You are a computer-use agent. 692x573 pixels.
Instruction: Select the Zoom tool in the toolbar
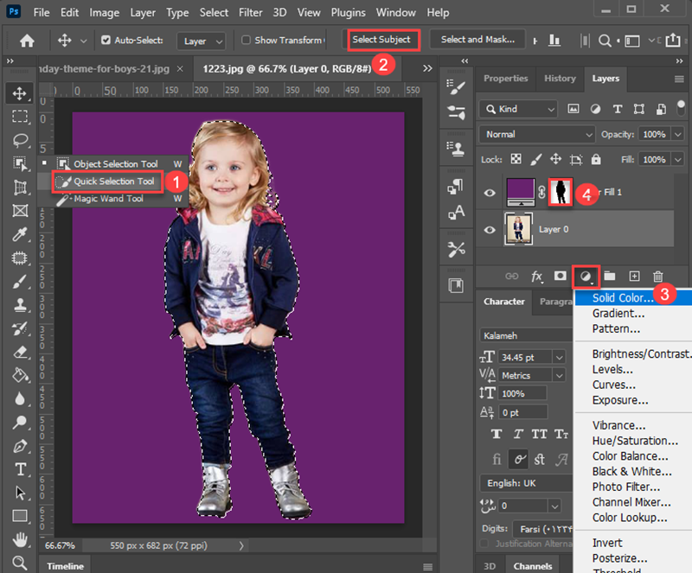19,563
